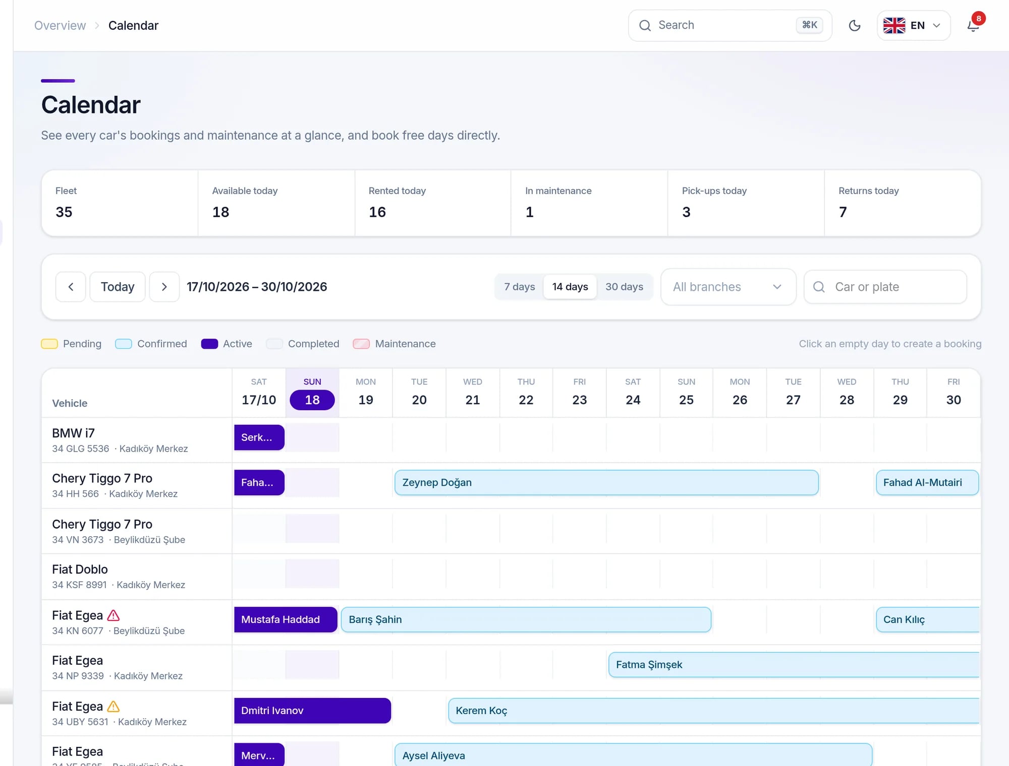Open Mustafa Haddad's active booking

click(286, 619)
